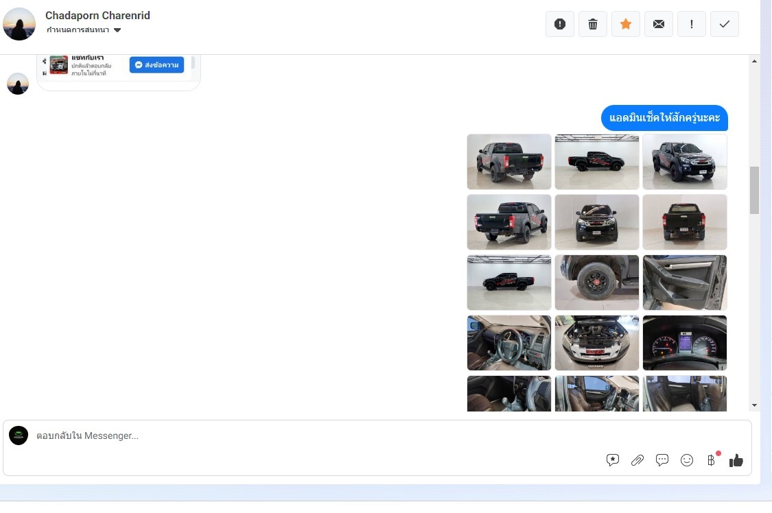Open side-view truck showroom photo, first row
Image resolution: width=772 pixels, height=513 pixels.
pyautogui.click(x=597, y=162)
